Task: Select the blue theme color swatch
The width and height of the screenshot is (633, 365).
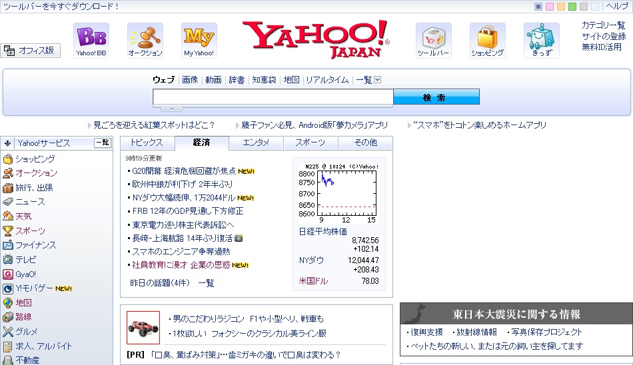Action: coord(538,7)
